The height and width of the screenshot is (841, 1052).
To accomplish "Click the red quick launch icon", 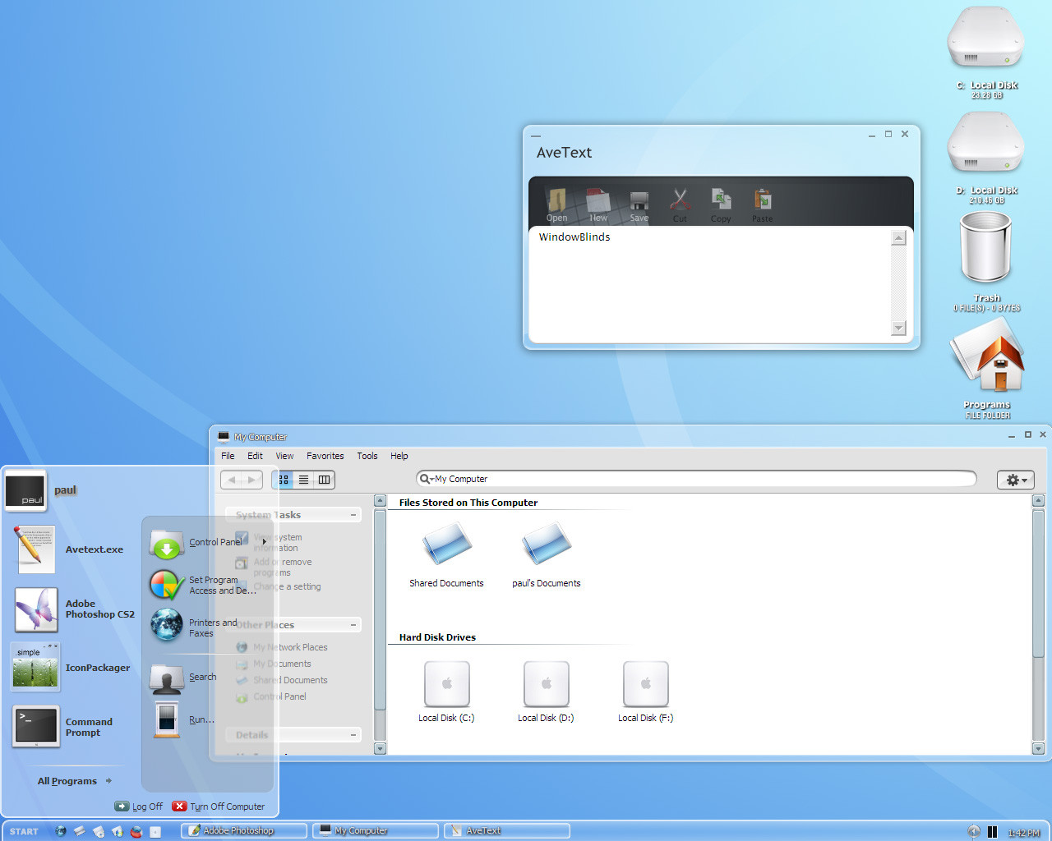I will (x=136, y=831).
